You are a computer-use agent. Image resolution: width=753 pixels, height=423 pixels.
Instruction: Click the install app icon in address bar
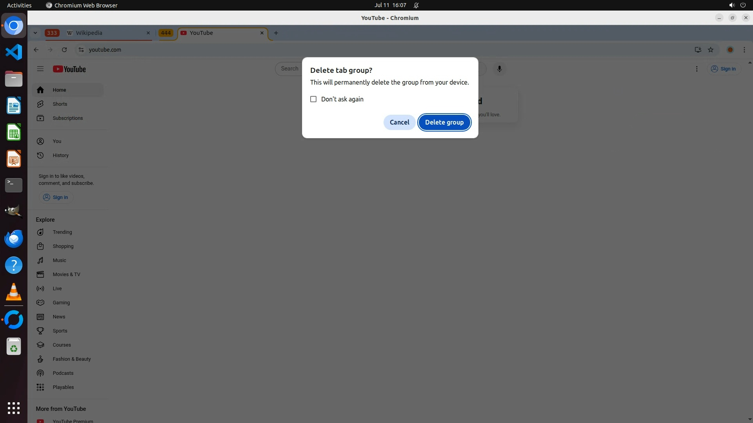698,50
